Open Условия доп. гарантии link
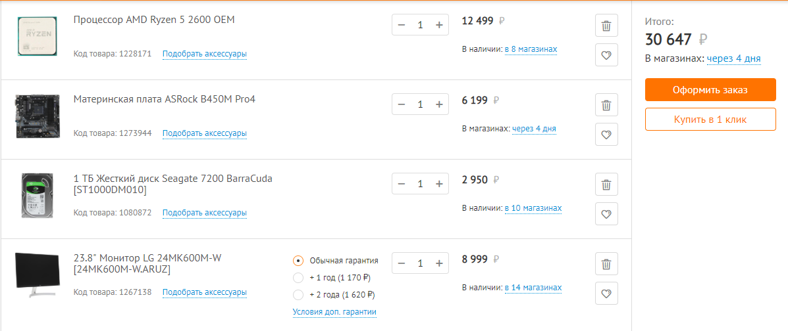Screen dimensions: 788x331 (x=334, y=312)
